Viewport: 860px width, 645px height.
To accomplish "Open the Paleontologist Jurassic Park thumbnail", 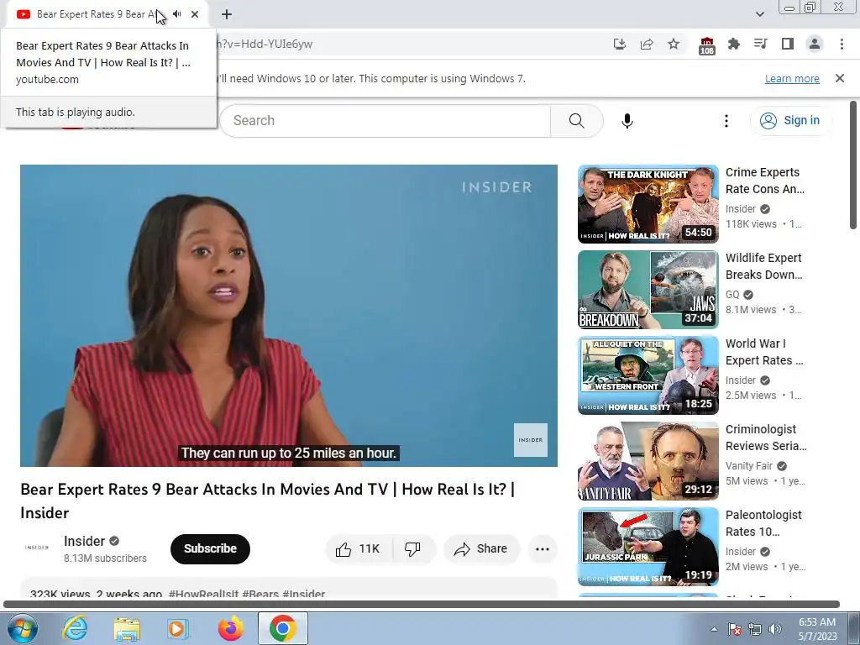I will click(648, 546).
